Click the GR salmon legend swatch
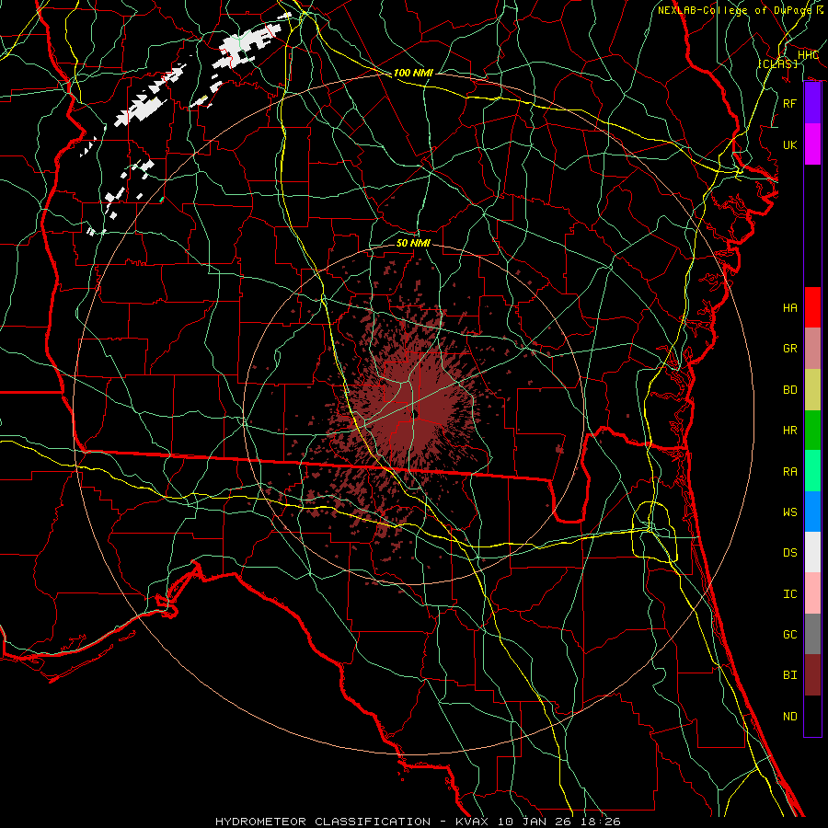Image resolution: width=828 pixels, height=828 pixels. 812,348
